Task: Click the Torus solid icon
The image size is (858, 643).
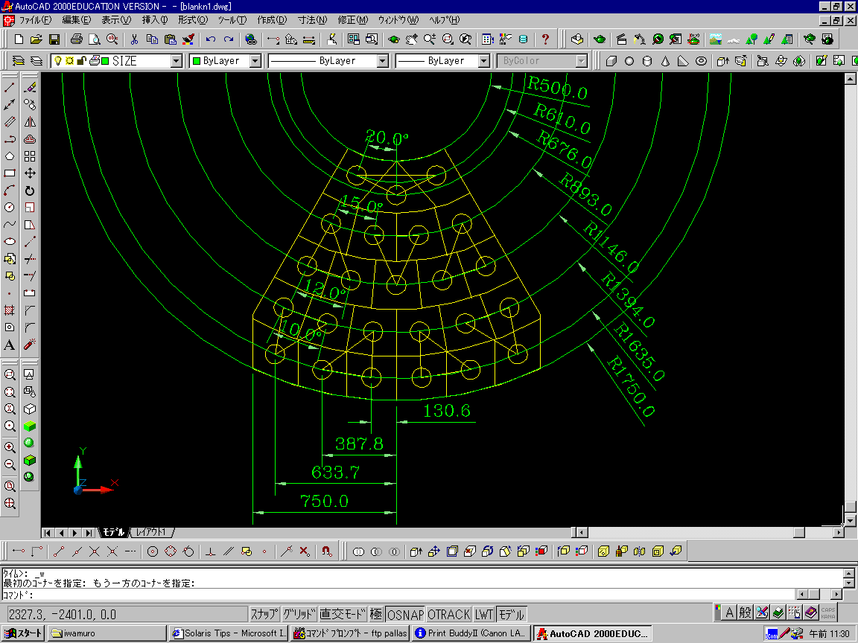Action: (701, 61)
